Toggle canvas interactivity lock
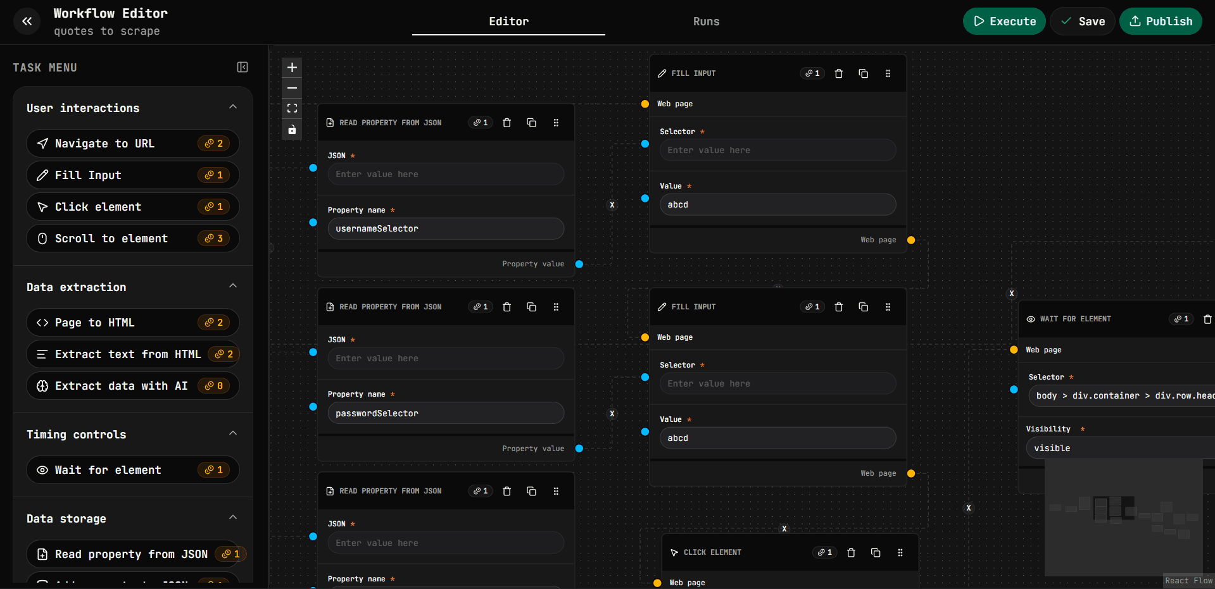 [x=292, y=130]
